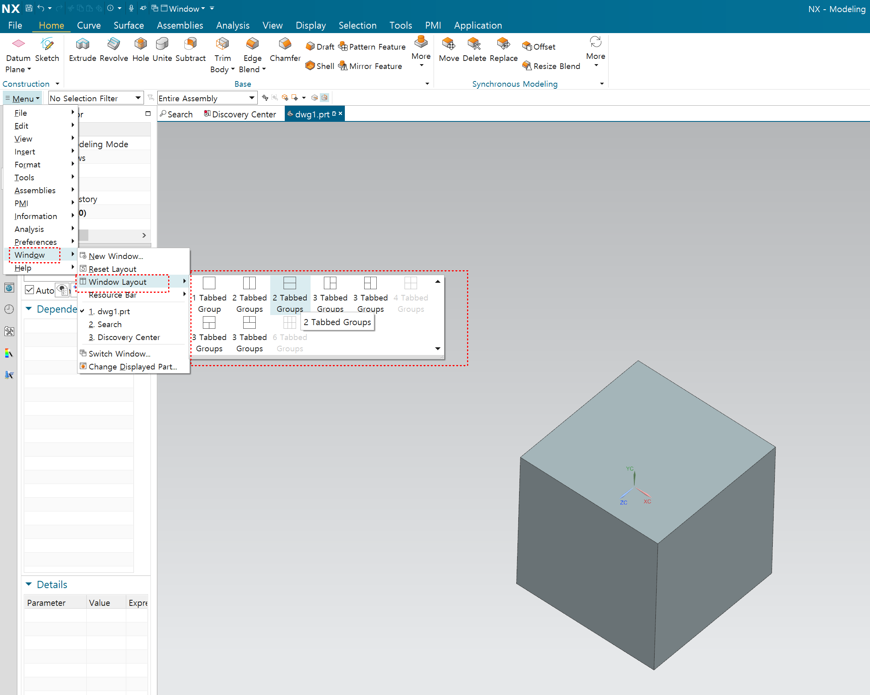Collapse the Details section
870x695 pixels.
click(29, 584)
